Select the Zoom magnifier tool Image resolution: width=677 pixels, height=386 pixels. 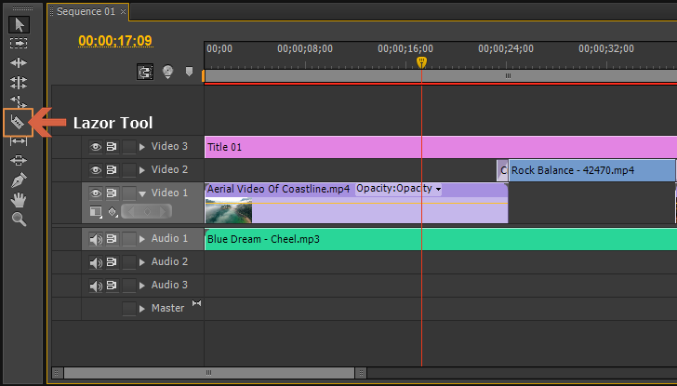19,220
